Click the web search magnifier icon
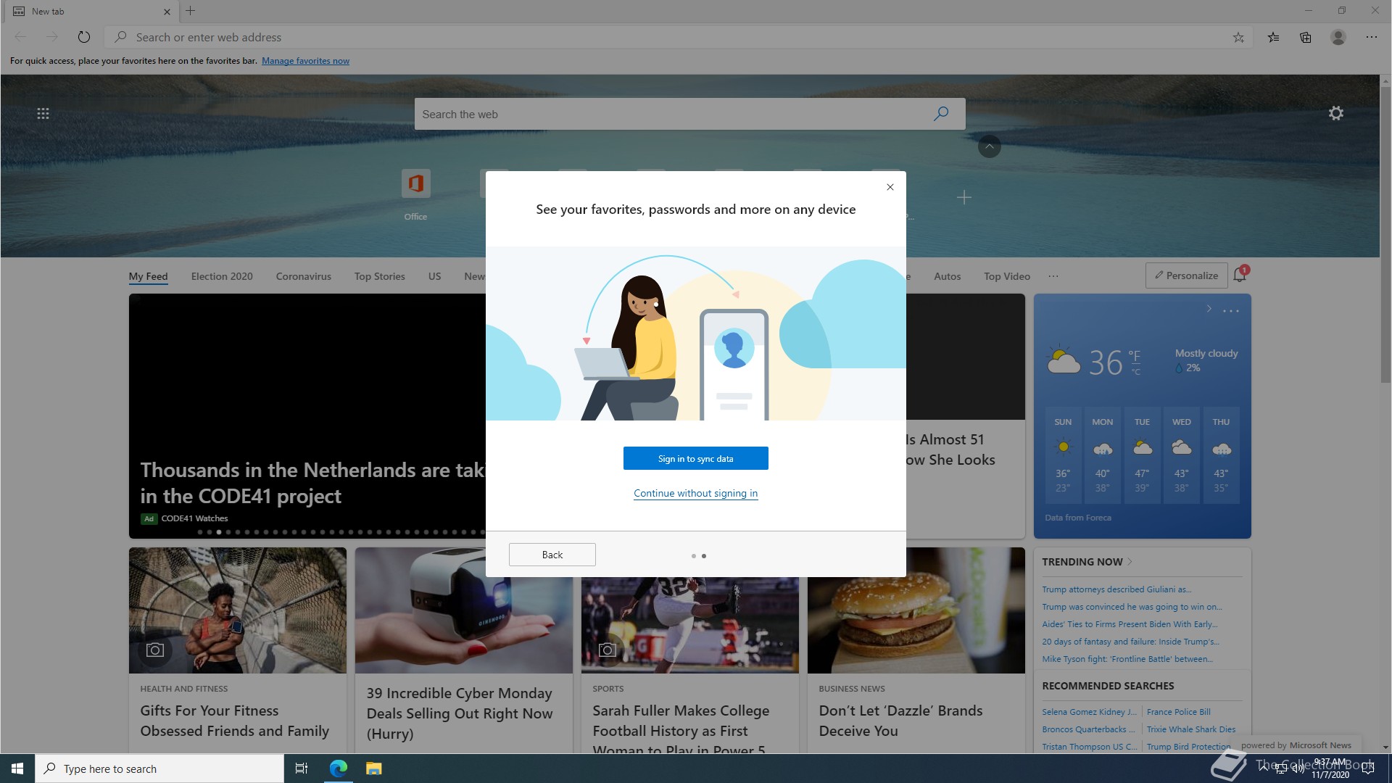This screenshot has height=783, width=1392. click(x=941, y=114)
